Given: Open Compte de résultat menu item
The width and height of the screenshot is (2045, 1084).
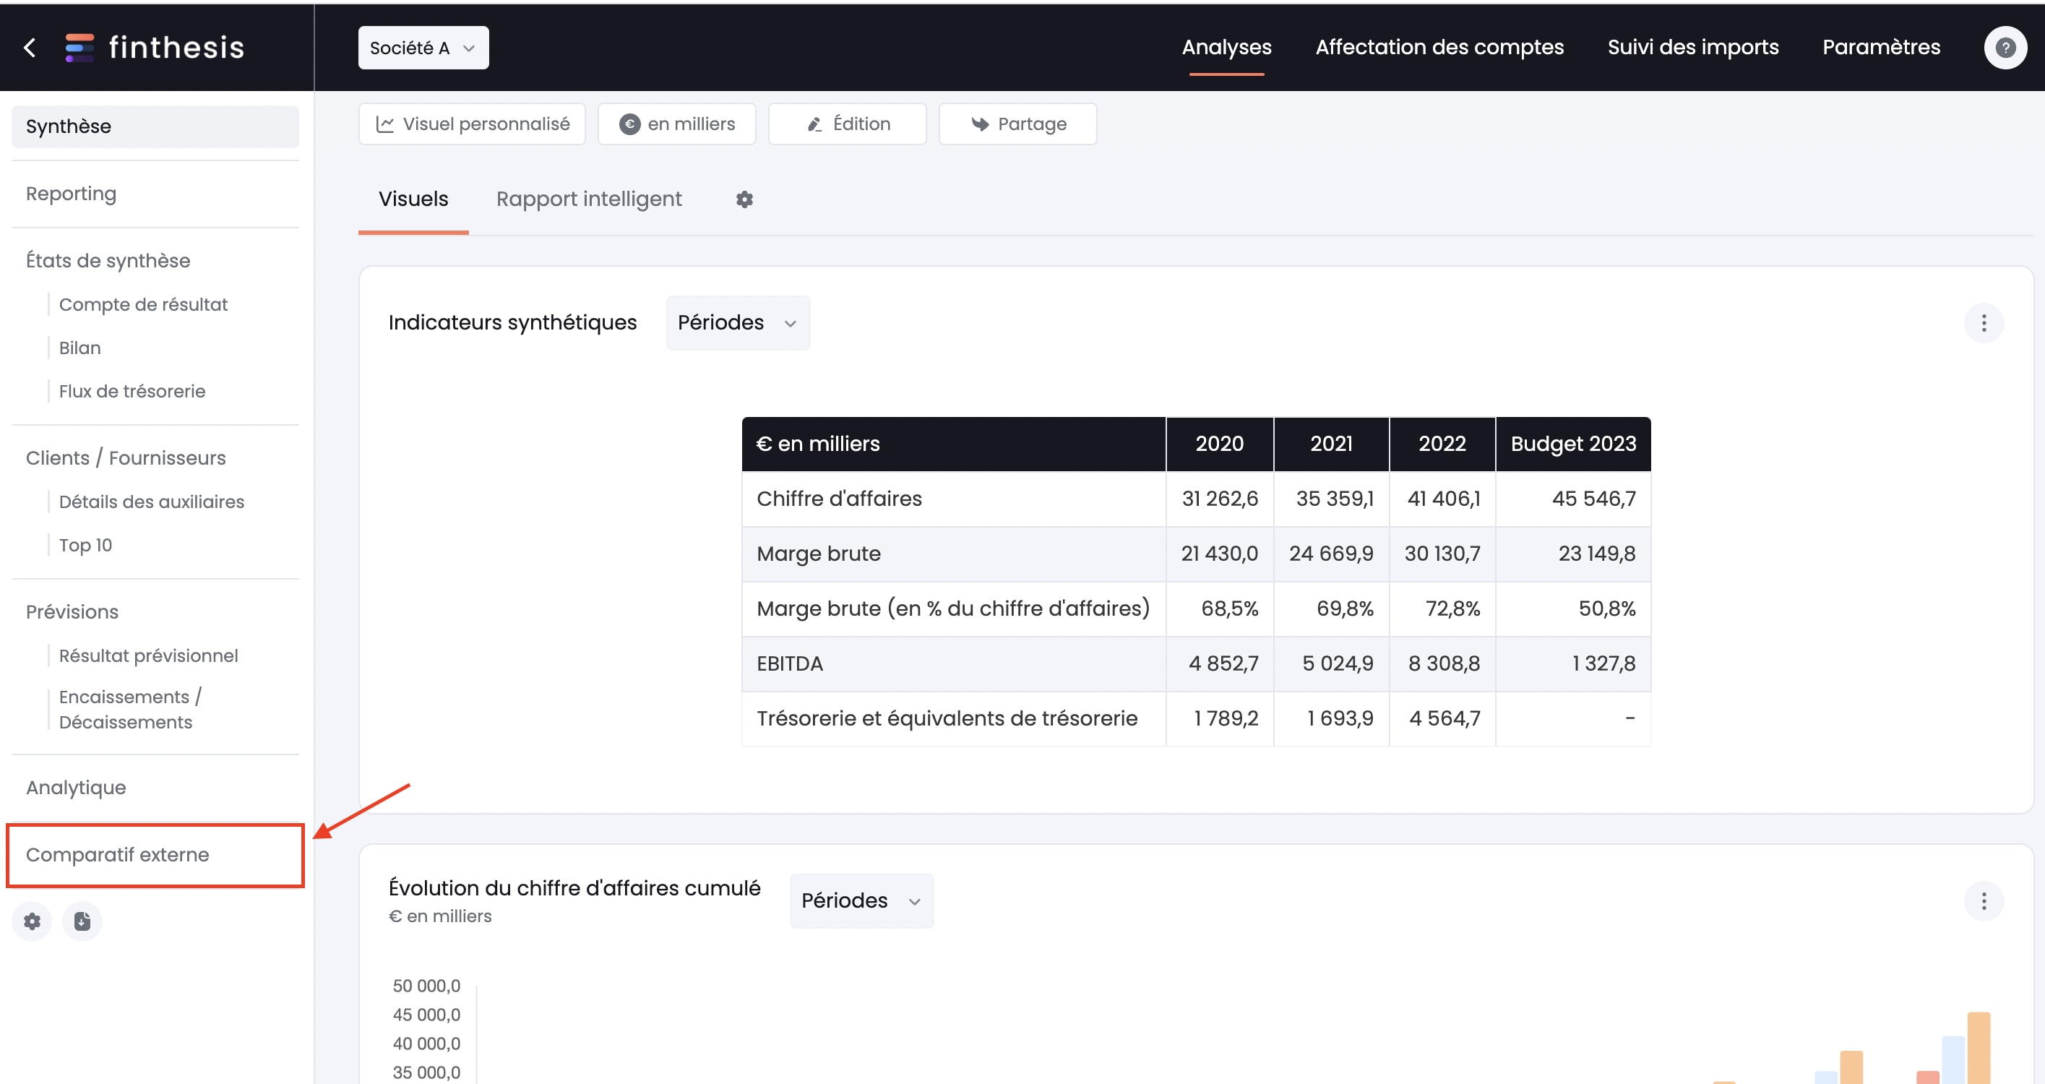Looking at the screenshot, I should coord(143,304).
